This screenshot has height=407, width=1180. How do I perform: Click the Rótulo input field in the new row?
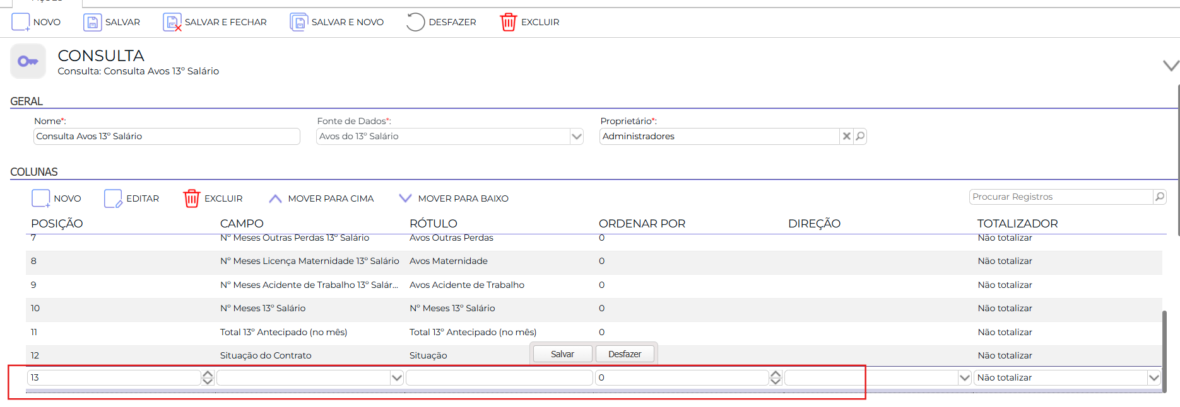pos(499,378)
